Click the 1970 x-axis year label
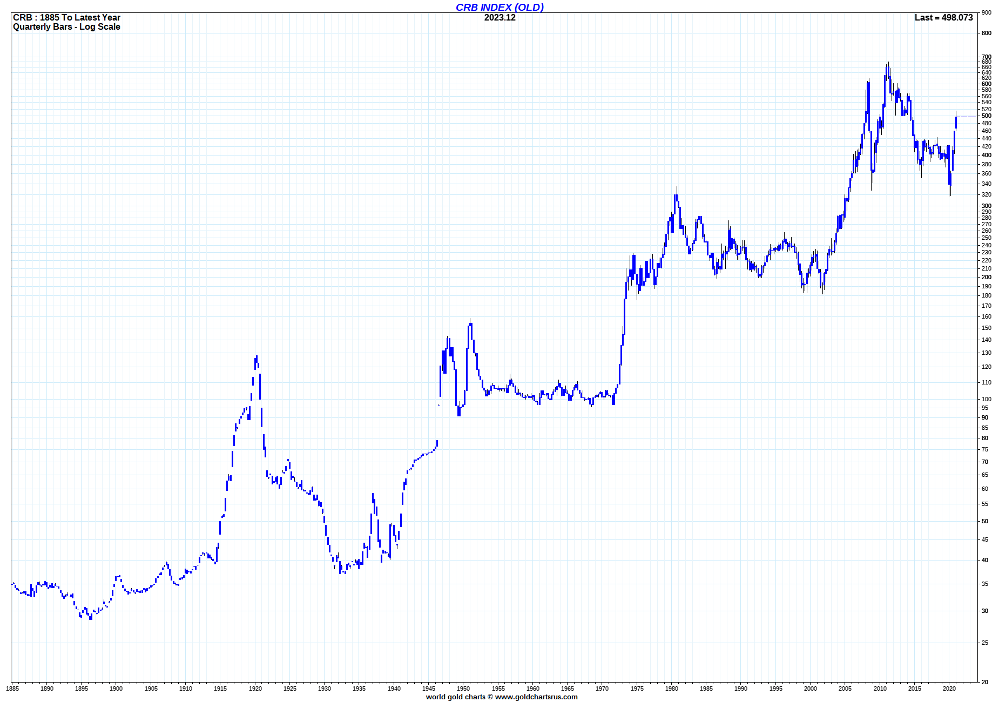Screen dimensions: 999x702 click(602, 688)
